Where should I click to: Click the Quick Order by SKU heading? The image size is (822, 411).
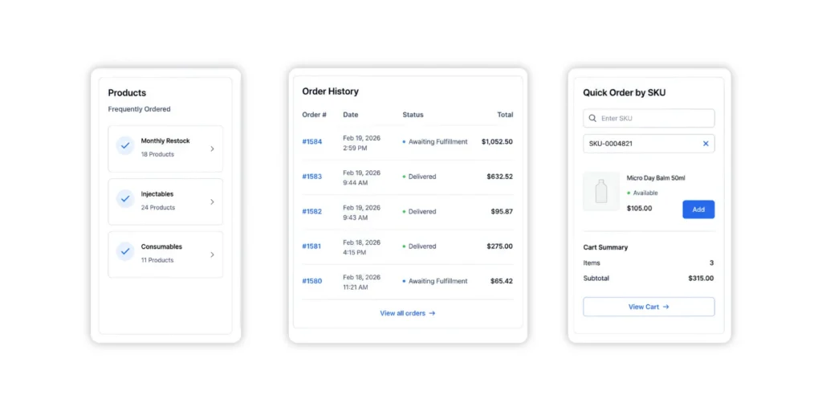click(625, 93)
